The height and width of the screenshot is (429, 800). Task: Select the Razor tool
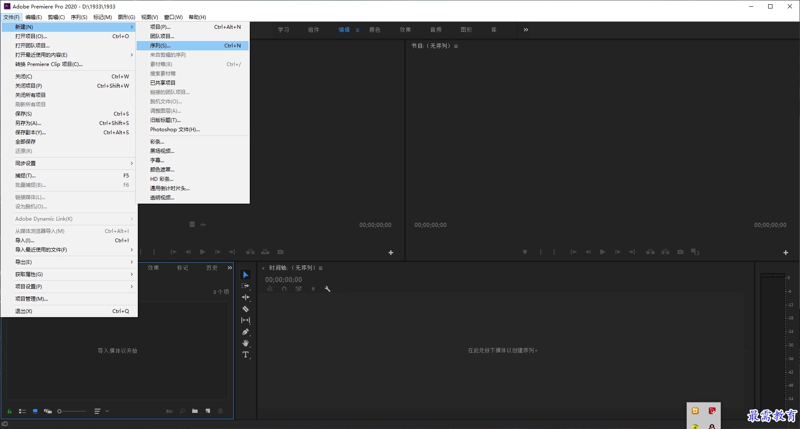click(246, 309)
